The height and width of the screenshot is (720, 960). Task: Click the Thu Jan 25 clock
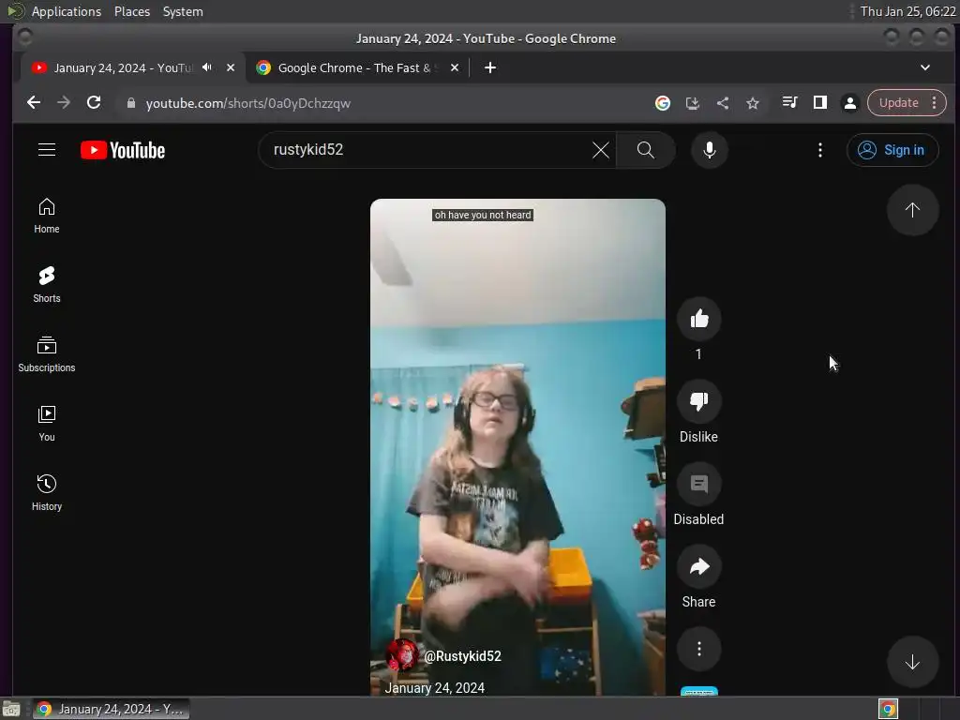pyautogui.click(x=907, y=11)
